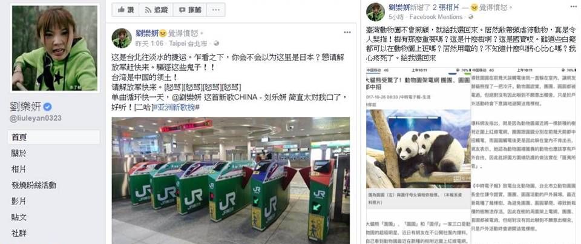The image size is (581, 244).
Task: Click the small avatar on the panda post
Action: click(375, 12)
